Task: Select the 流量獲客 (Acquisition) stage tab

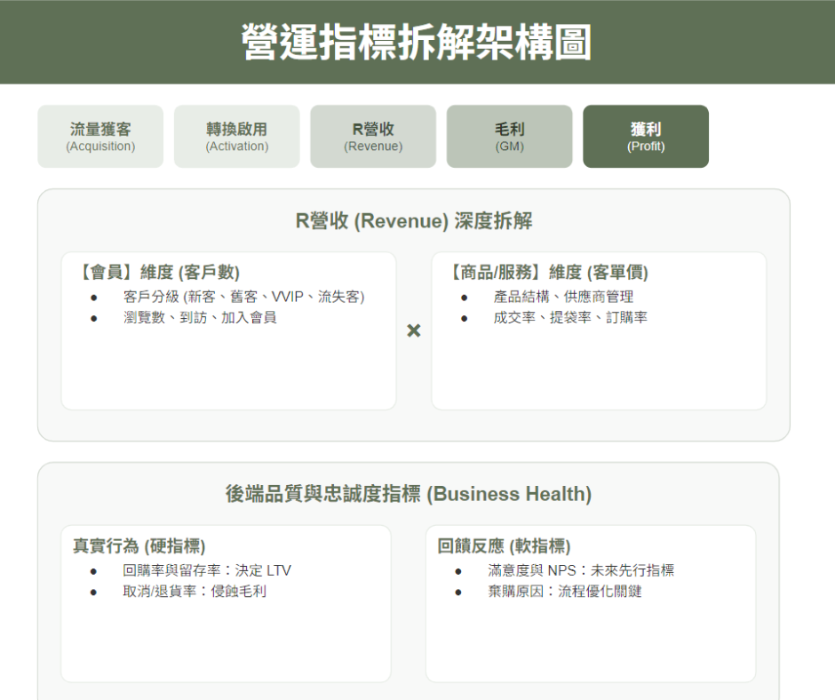Action: (100, 135)
